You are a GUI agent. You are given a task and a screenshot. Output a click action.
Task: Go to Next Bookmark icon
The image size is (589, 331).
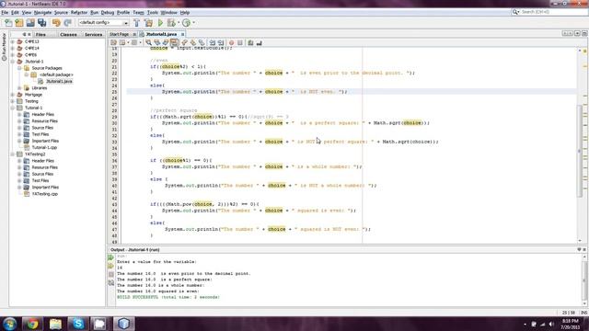[193, 43]
